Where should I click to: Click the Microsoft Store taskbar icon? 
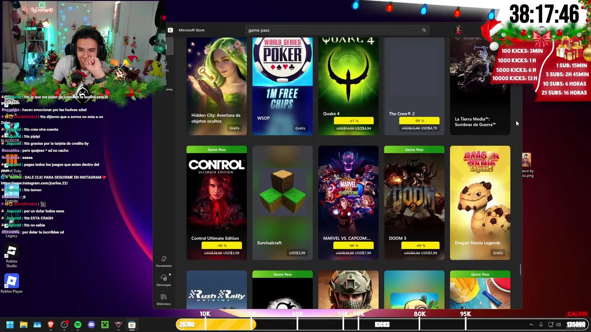132,325
